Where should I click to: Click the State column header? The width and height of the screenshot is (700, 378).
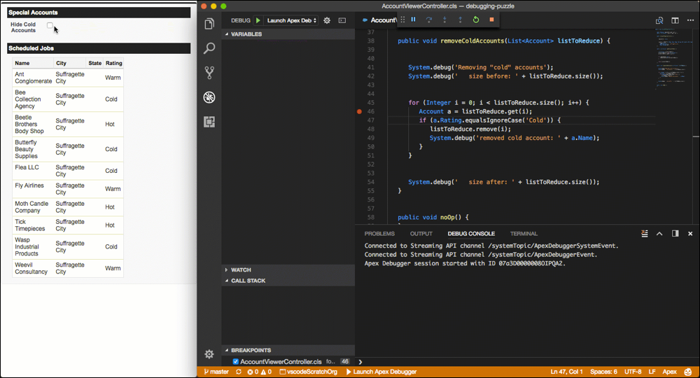tap(94, 63)
